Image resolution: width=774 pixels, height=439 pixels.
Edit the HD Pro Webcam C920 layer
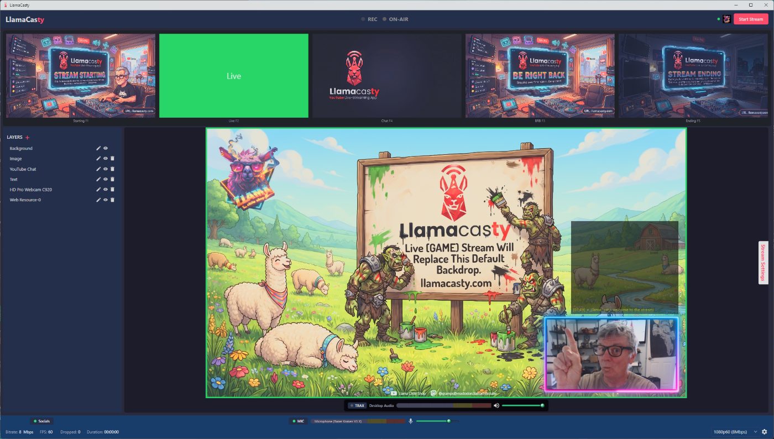click(x=98, y=190)
